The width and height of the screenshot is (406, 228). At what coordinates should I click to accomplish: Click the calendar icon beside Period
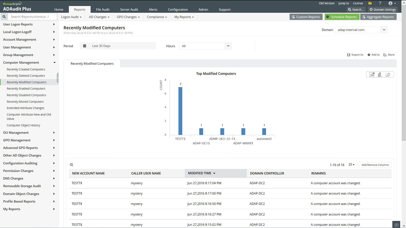84,46
